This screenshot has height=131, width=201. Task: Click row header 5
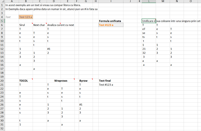point(2,21)
